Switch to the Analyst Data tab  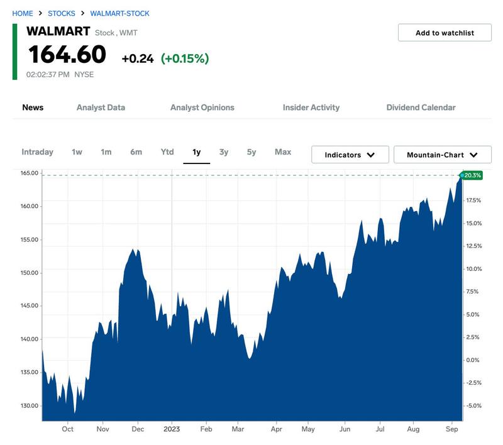pyautogui.click(x=101, y=107)
